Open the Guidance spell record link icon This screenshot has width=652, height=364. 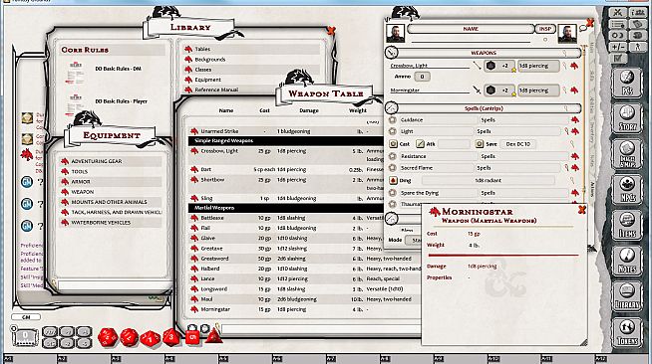pos(574,119)
